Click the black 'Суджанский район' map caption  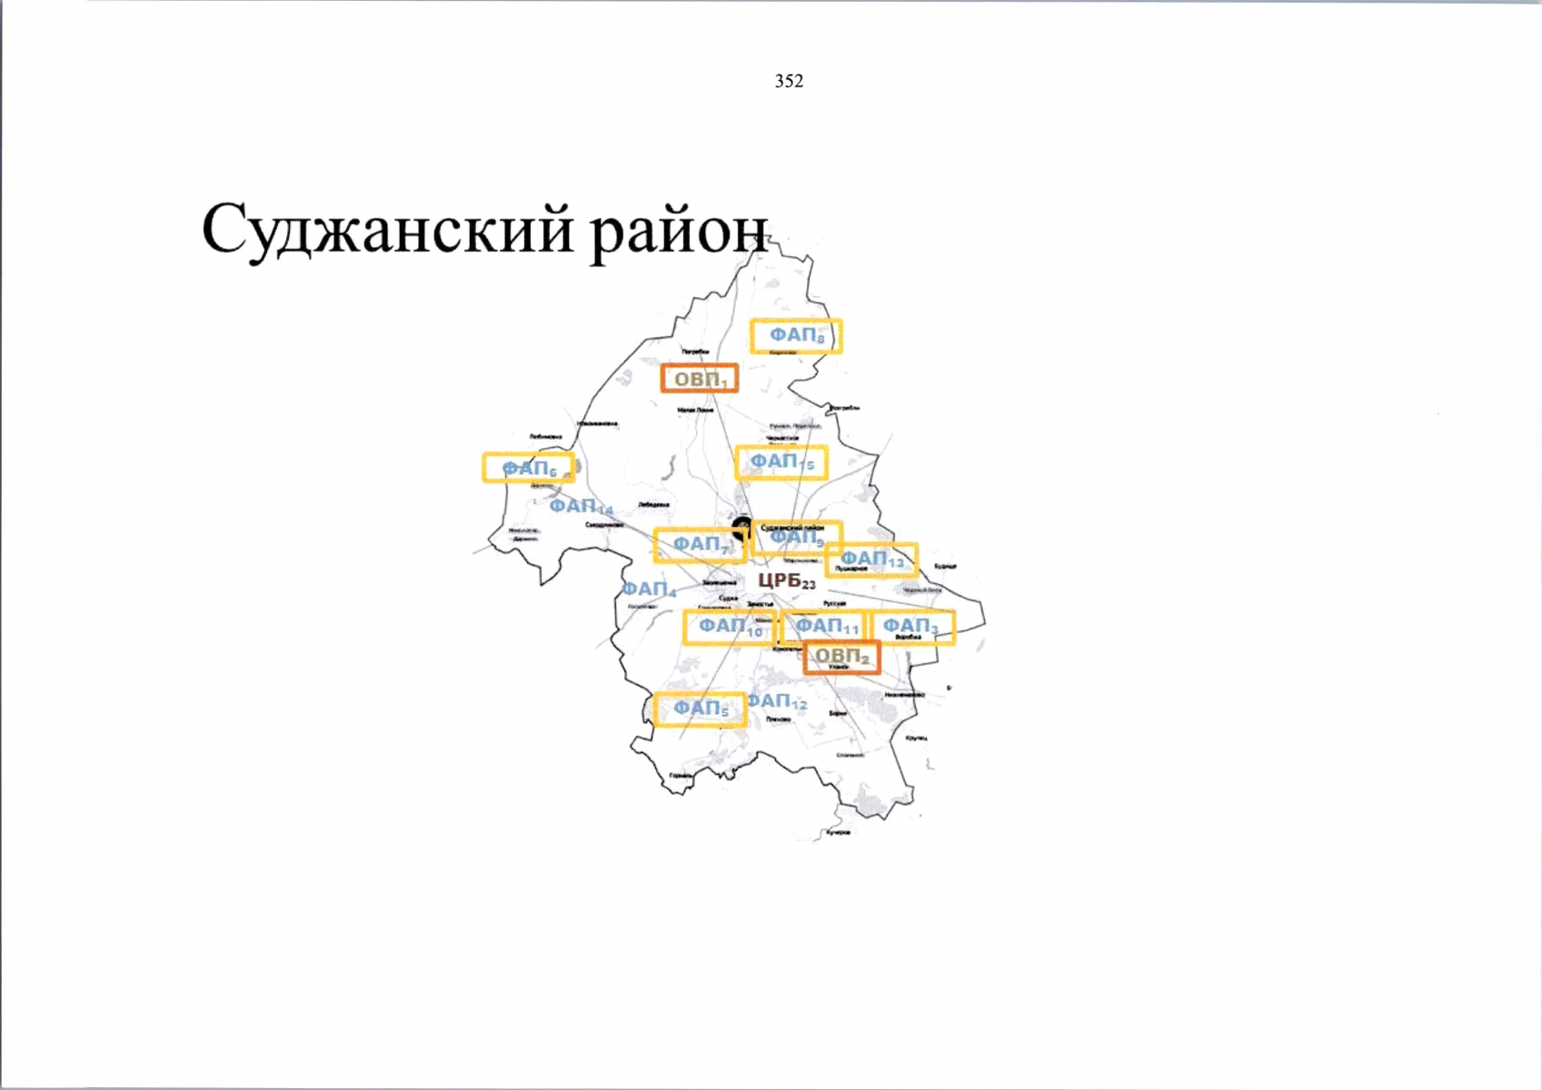click(x=792, y=527)
